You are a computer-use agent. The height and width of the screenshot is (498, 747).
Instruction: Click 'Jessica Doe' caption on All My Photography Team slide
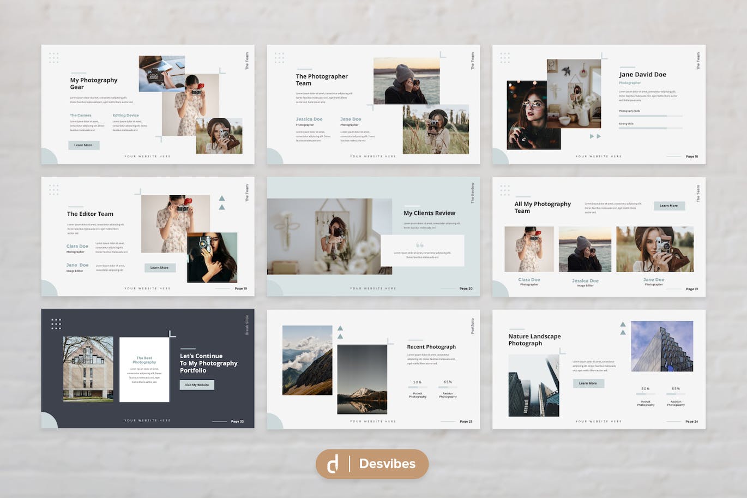[586, 280]
